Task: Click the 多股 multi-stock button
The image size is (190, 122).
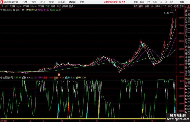Action: tap(147, 6)
